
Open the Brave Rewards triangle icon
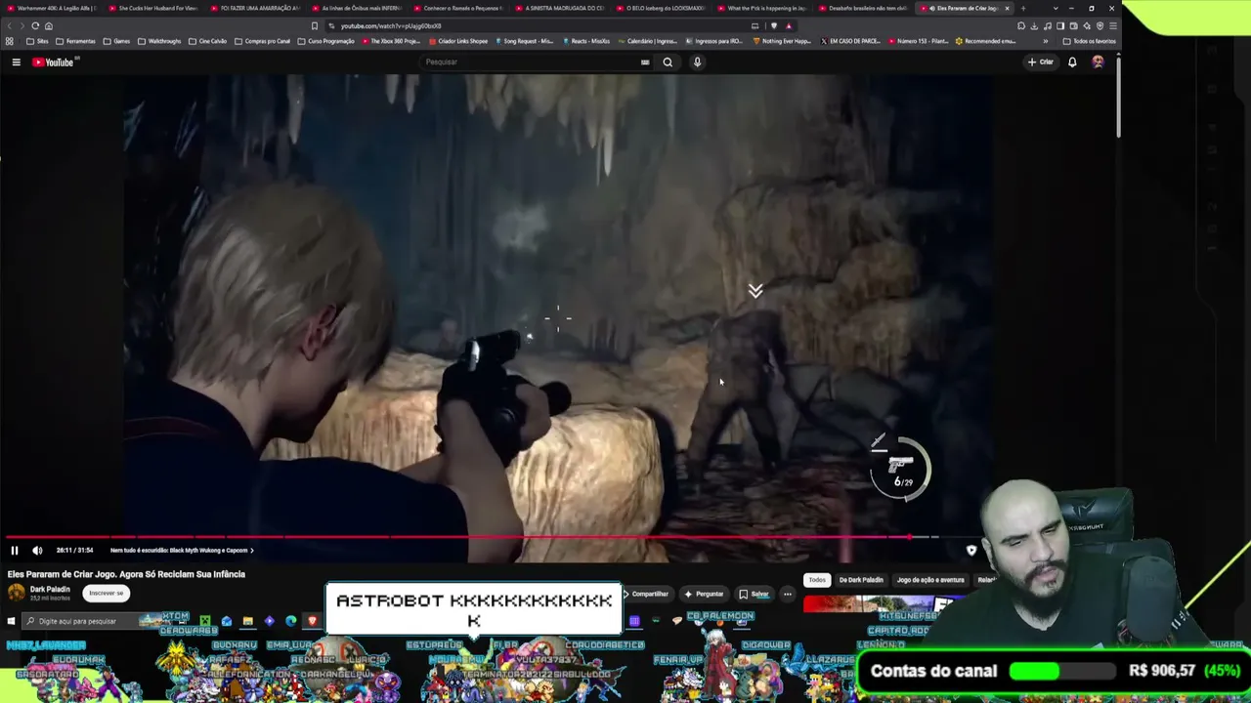coord(789,26)
